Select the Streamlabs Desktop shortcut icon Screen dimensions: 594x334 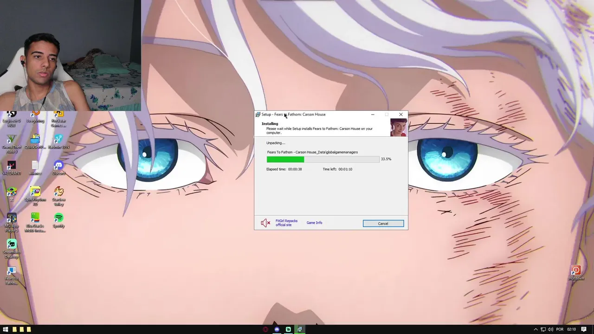pos(12,249)
